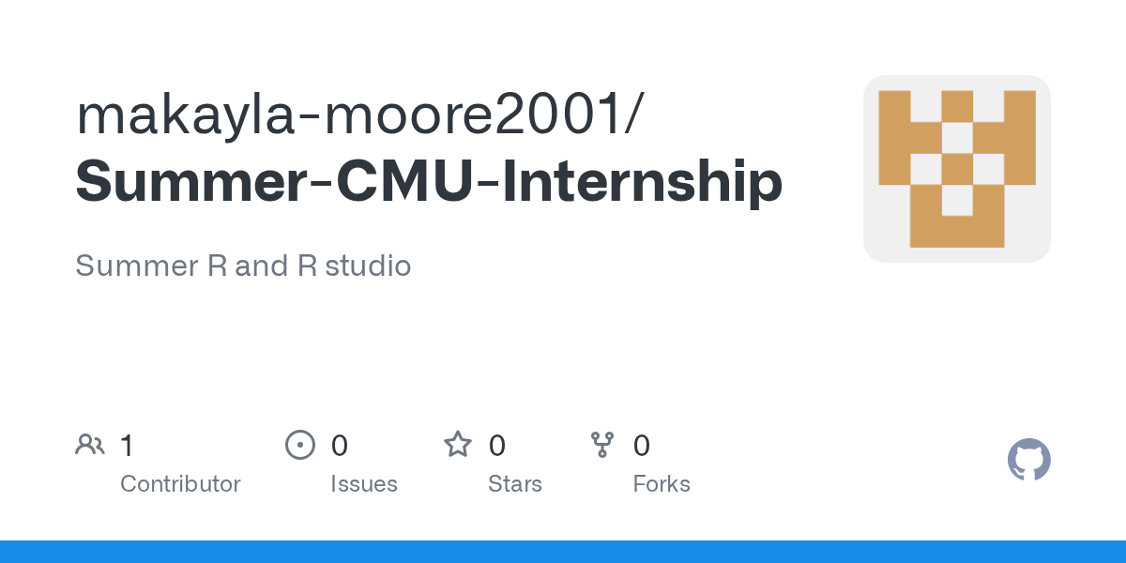Click the zero count above Issues
Screen dimensions: 1126x563
[x=340, y=446]
